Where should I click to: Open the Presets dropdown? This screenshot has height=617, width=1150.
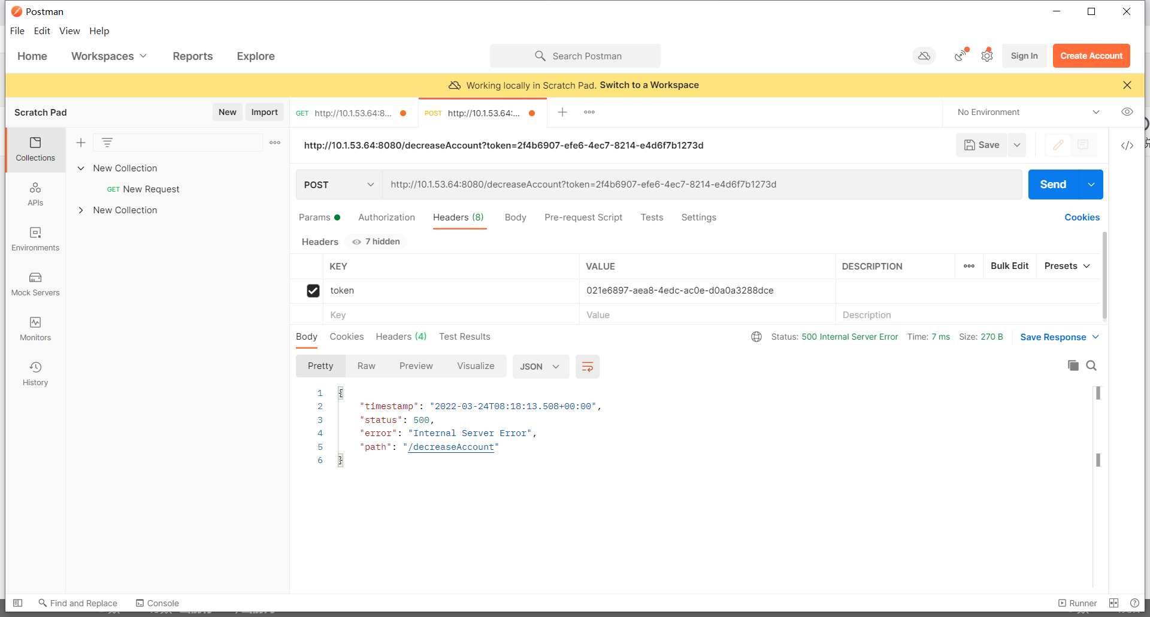click(1067, 266)
